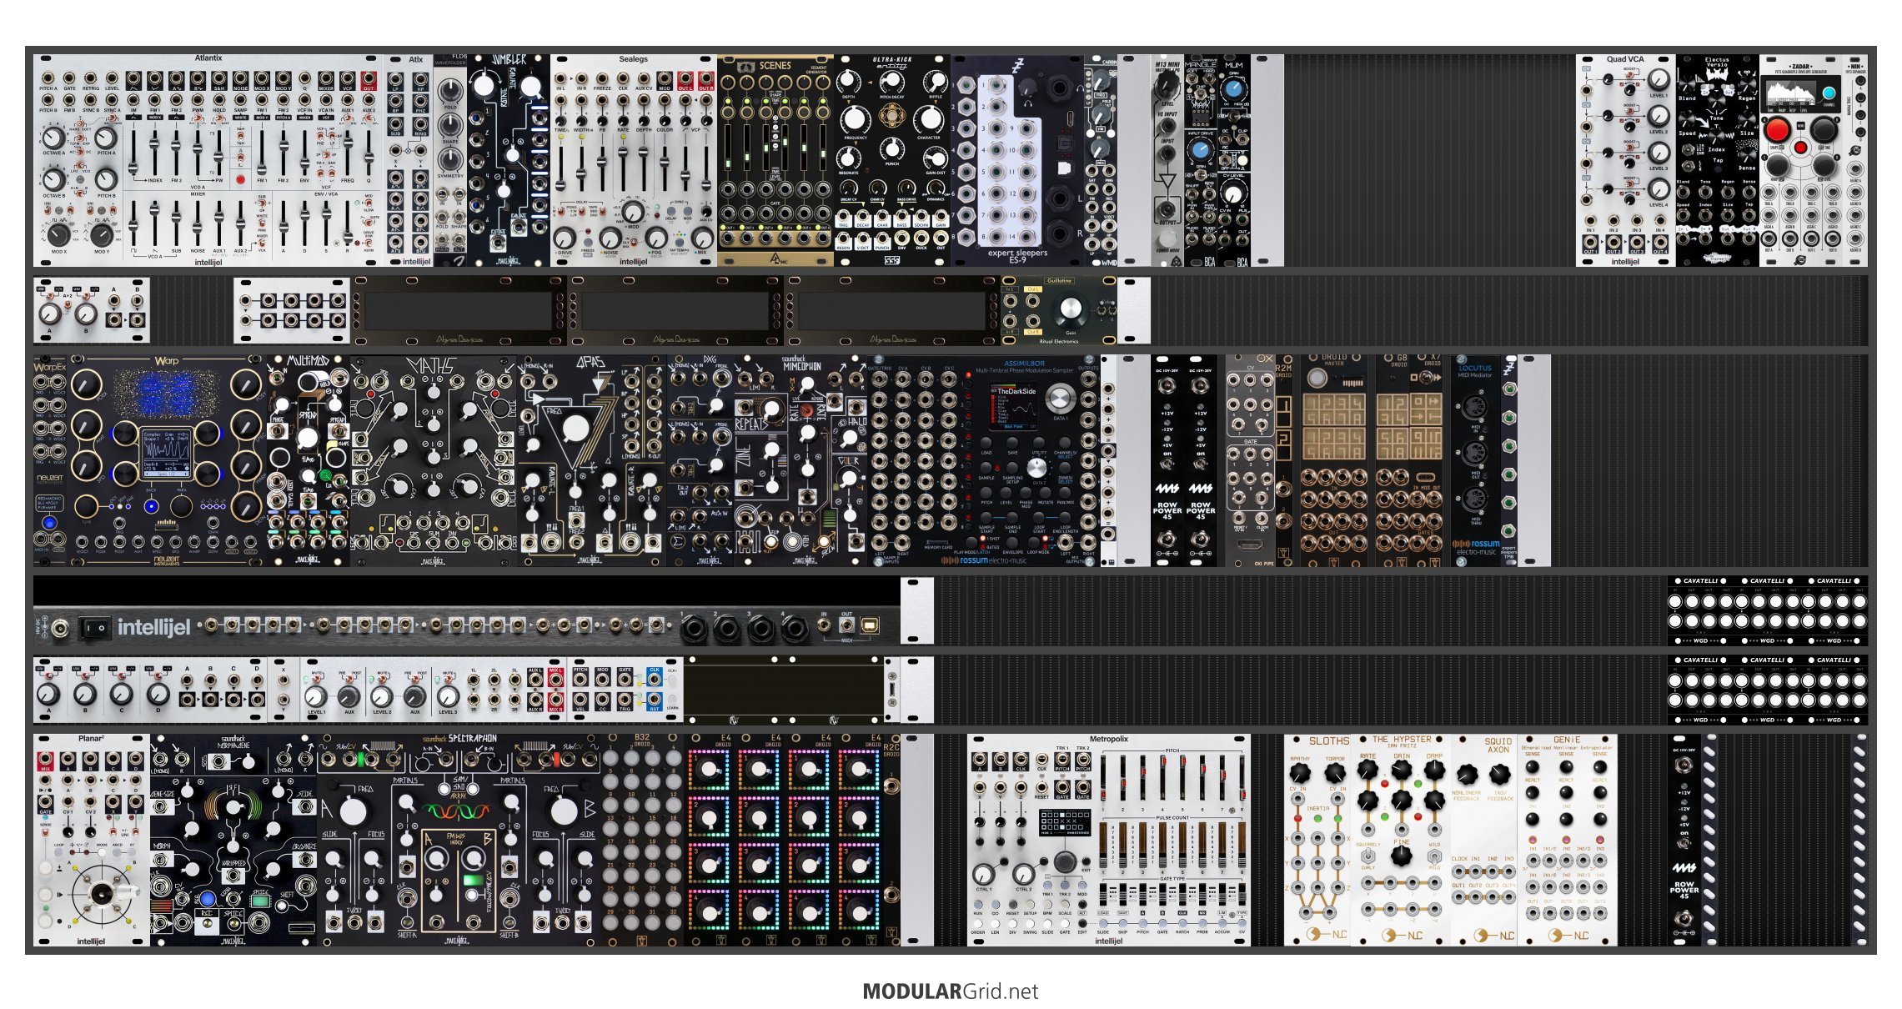The width and height of the screenshot is (1902, 1009).
Task: Select the Scenes segment generator module
Action: [x=775, y=161]
